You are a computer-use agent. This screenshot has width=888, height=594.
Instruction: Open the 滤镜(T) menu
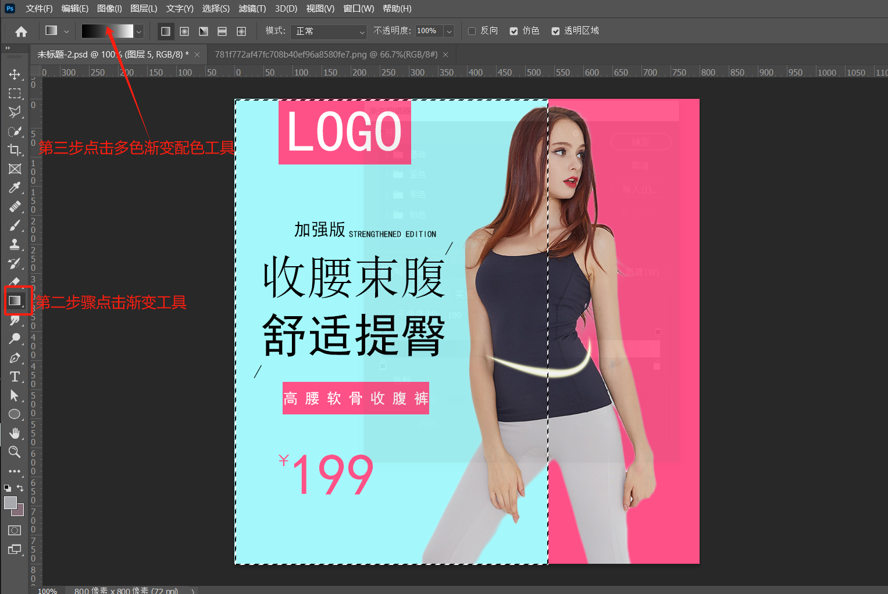click(x=252, y=9)
